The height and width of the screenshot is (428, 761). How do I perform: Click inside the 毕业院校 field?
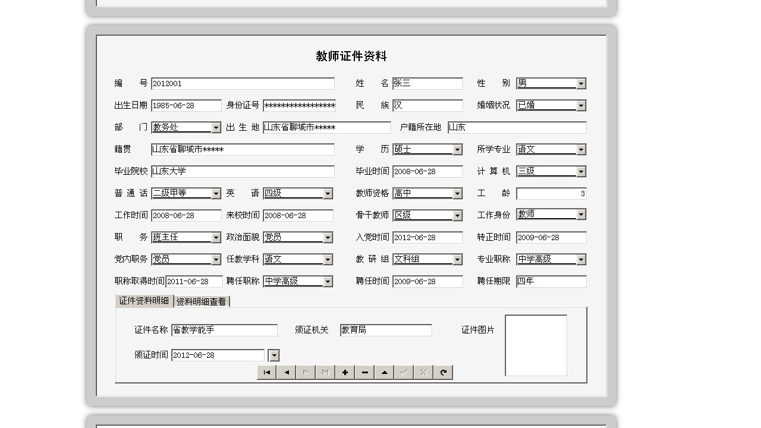[243, 171]
